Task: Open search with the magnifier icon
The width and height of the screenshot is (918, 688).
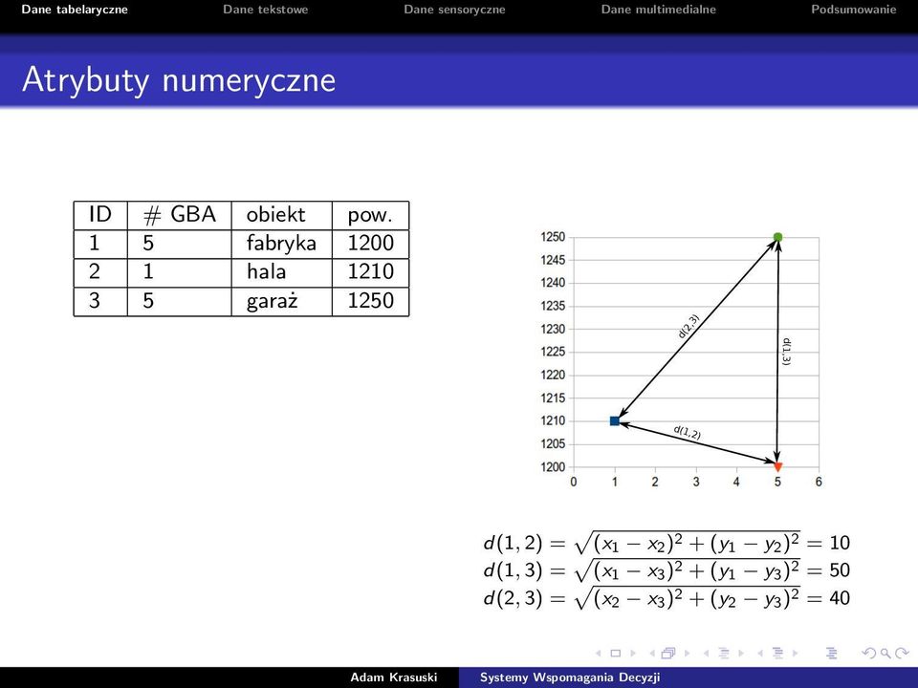Action: tap(885, 654)
